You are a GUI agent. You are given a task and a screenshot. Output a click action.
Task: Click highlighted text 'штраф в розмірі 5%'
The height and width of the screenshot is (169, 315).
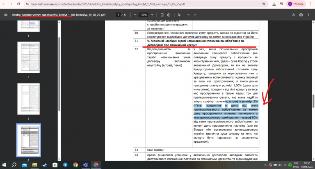pyautogui.click(x=243, y=101)
